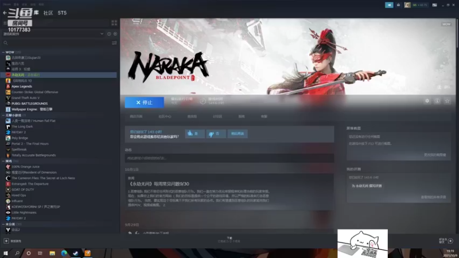Image resolution: width=459 pixels, height=258 pixels.
Task: Open game settings gear icon
Action: [427, 101]
